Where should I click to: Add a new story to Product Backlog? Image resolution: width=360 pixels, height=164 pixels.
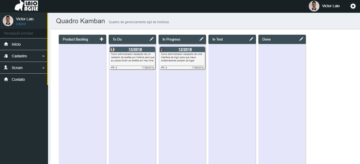pos(101,39)
